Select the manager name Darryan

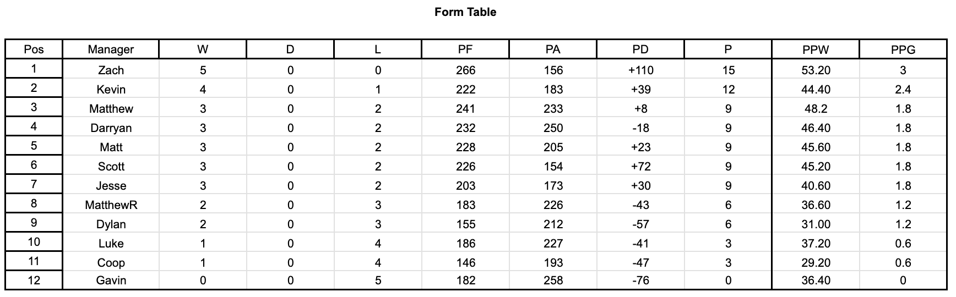[111, 128]
